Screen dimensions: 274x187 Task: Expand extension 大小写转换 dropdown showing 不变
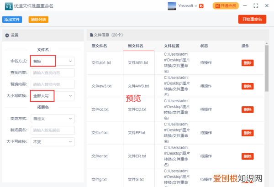click(x=52, y=142)
